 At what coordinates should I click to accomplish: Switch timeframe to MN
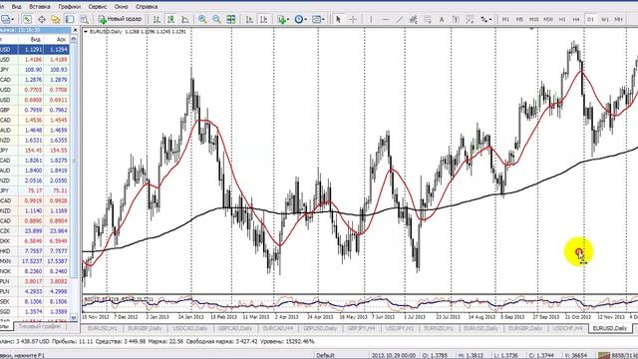(x=618, y=19)
